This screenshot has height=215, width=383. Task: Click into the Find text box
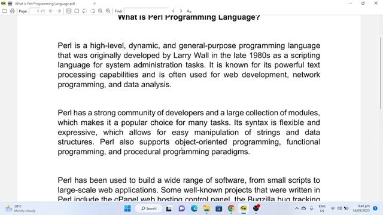click(146, 11)
